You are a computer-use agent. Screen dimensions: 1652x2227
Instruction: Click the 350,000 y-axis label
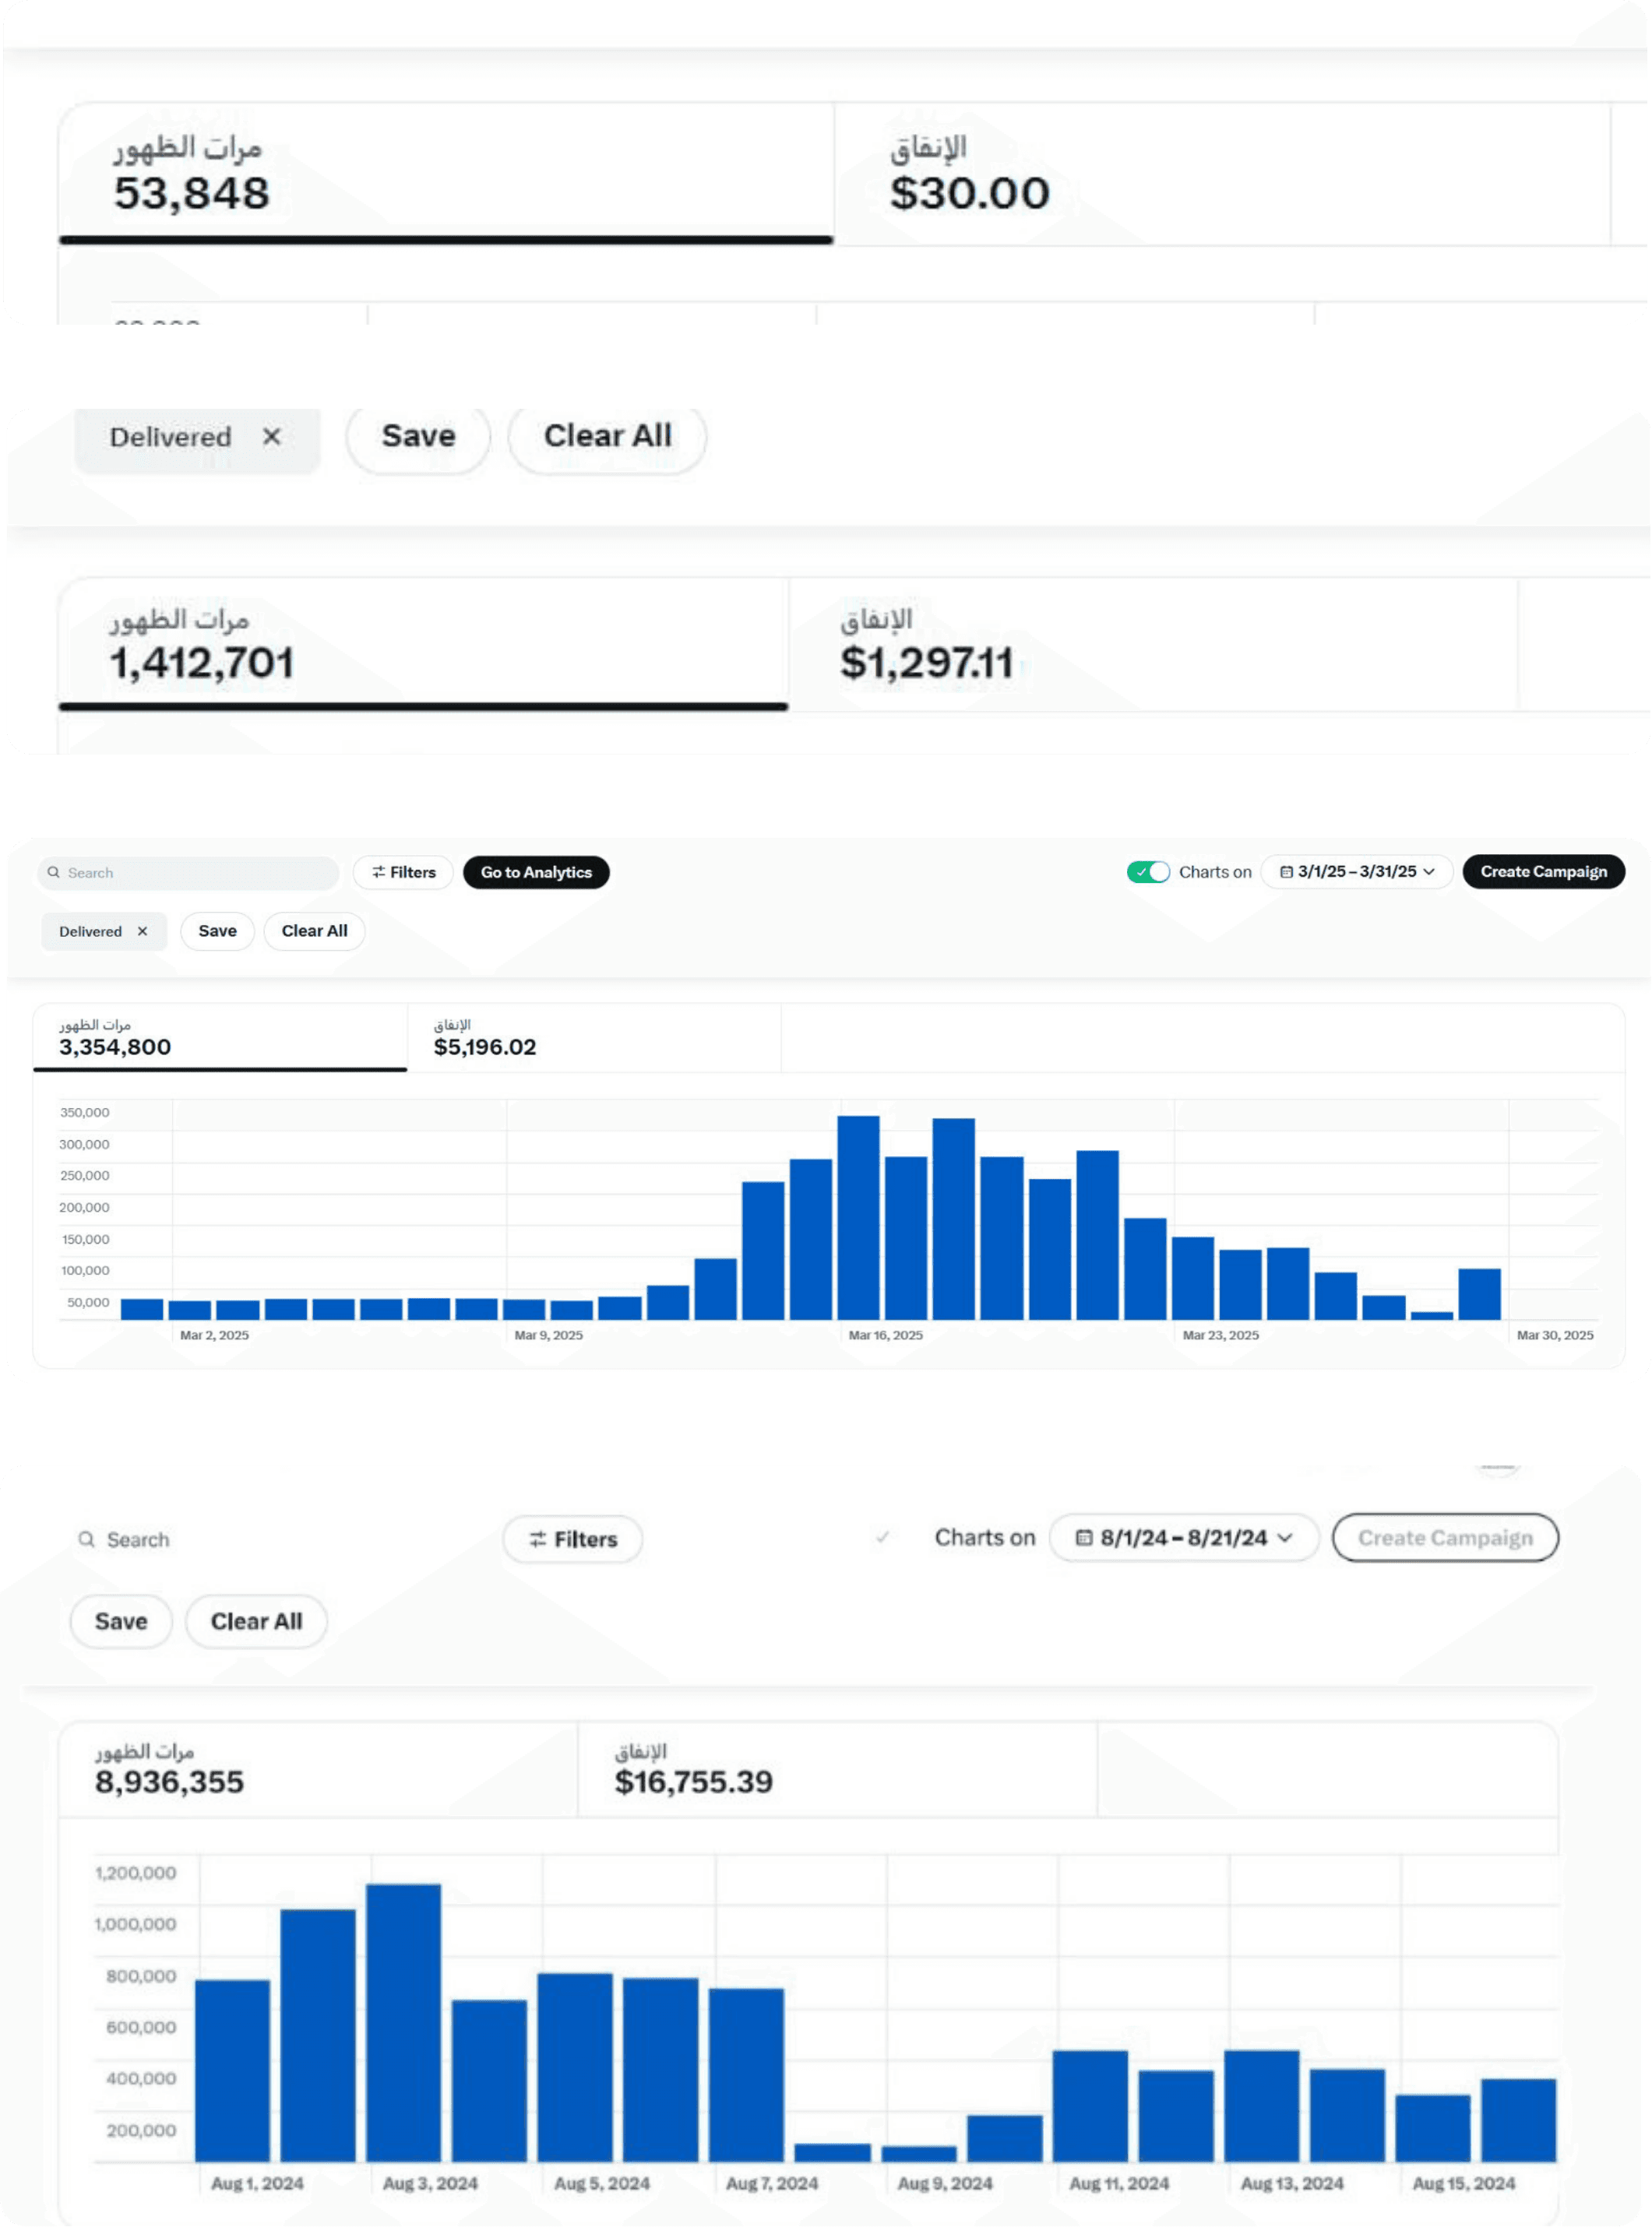pos(84,1113)
